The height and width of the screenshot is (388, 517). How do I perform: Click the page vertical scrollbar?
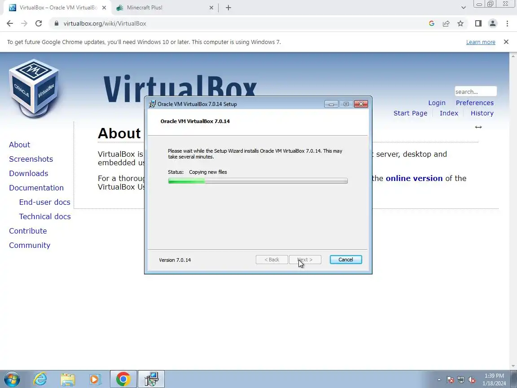(513, 211)
